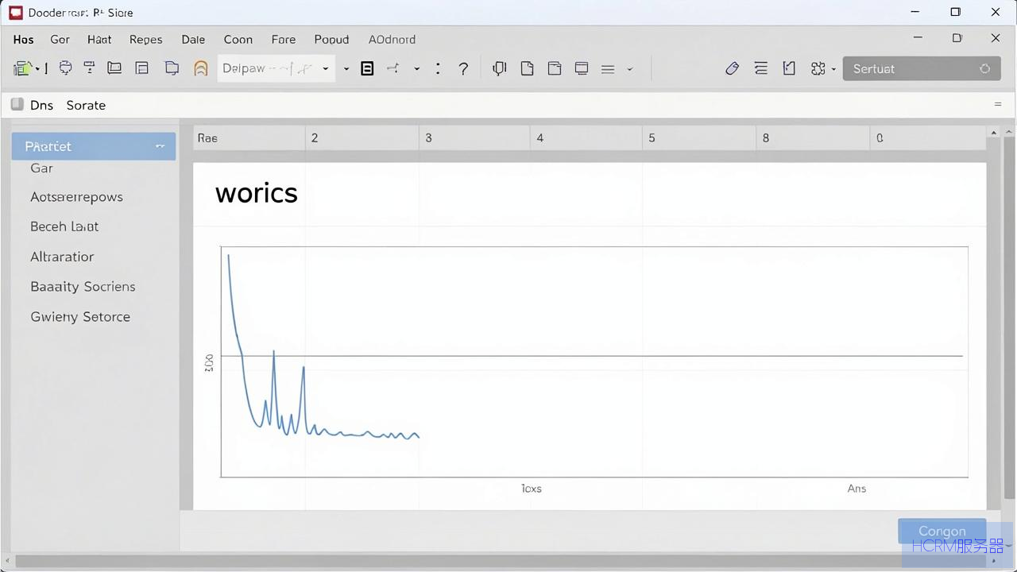
Task: Collapse the Paertet sidebar header chevron
Action: [160, 146]
